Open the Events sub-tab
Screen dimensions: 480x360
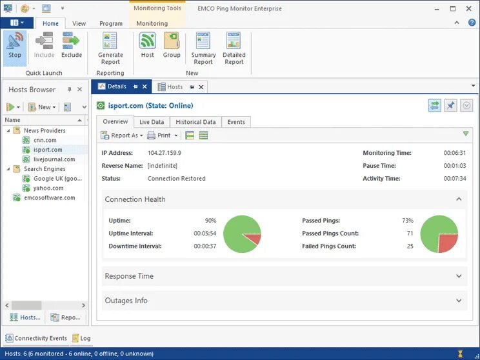point(236,122)
